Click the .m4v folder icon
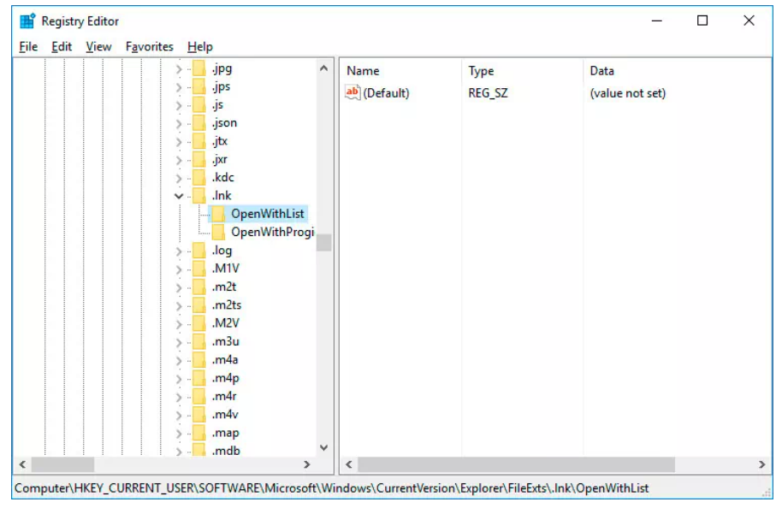 click(199, 414)
